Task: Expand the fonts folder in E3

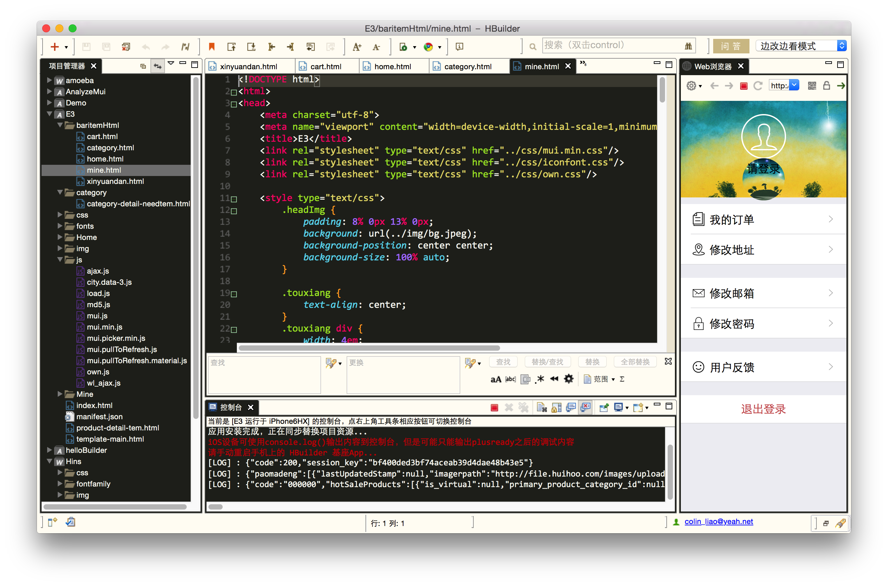Action: pyautogui.click(x=60, y=226)
